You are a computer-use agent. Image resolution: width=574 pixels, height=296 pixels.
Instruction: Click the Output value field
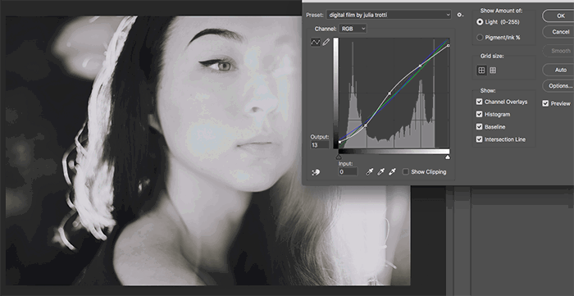click(x=320, y=145)
